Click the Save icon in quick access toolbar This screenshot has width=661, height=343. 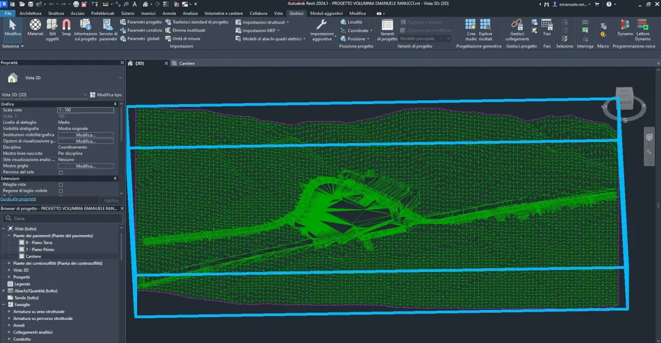click(31, 4)
